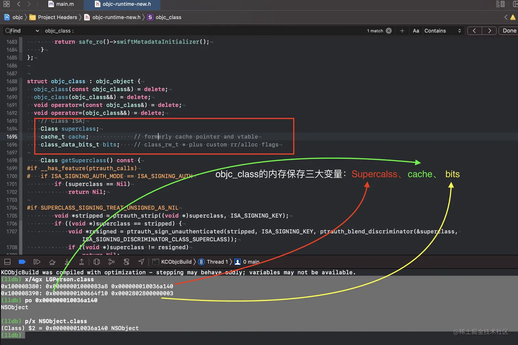
Task: Go to previous find match
Action: [474, 30]
